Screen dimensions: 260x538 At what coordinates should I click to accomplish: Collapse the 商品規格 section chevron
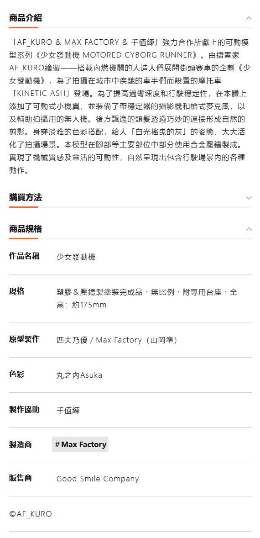tap(249, 229)
